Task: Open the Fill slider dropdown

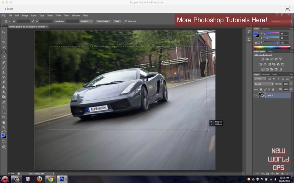Action: point(291,89)
